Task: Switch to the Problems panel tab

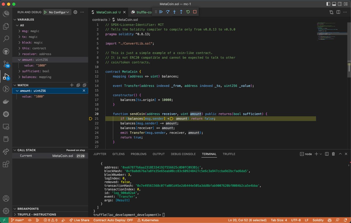Action: [x=138, y=154]
